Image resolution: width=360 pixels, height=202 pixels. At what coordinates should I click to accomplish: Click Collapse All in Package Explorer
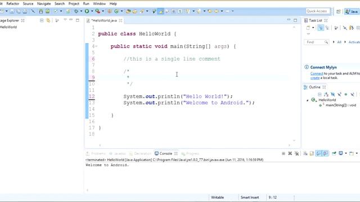(42, 20)
